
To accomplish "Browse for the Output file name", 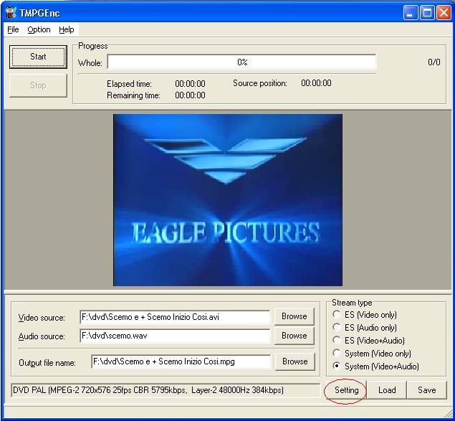I will click(294, 361).
